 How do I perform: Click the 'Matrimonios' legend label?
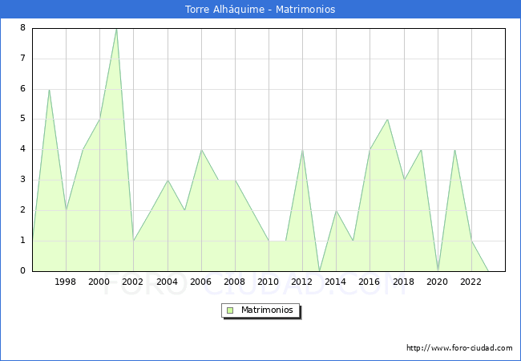click(267, 310)
